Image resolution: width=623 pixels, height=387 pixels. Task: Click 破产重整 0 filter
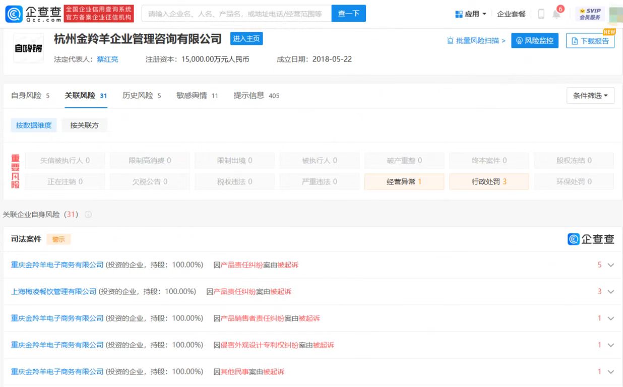pyautogui.click(x=404, y=160)
